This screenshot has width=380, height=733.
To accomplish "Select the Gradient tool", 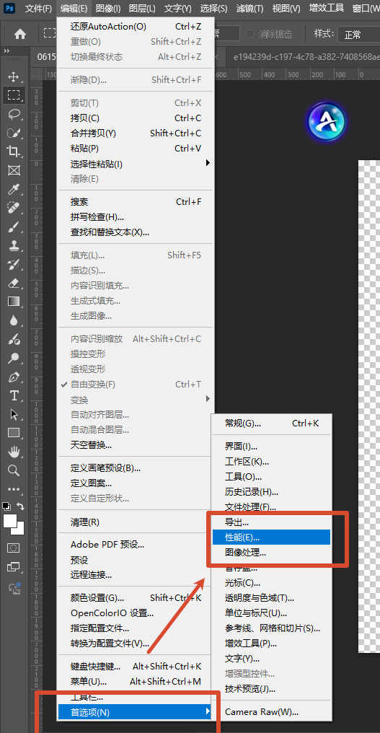I will pos(14,302).
